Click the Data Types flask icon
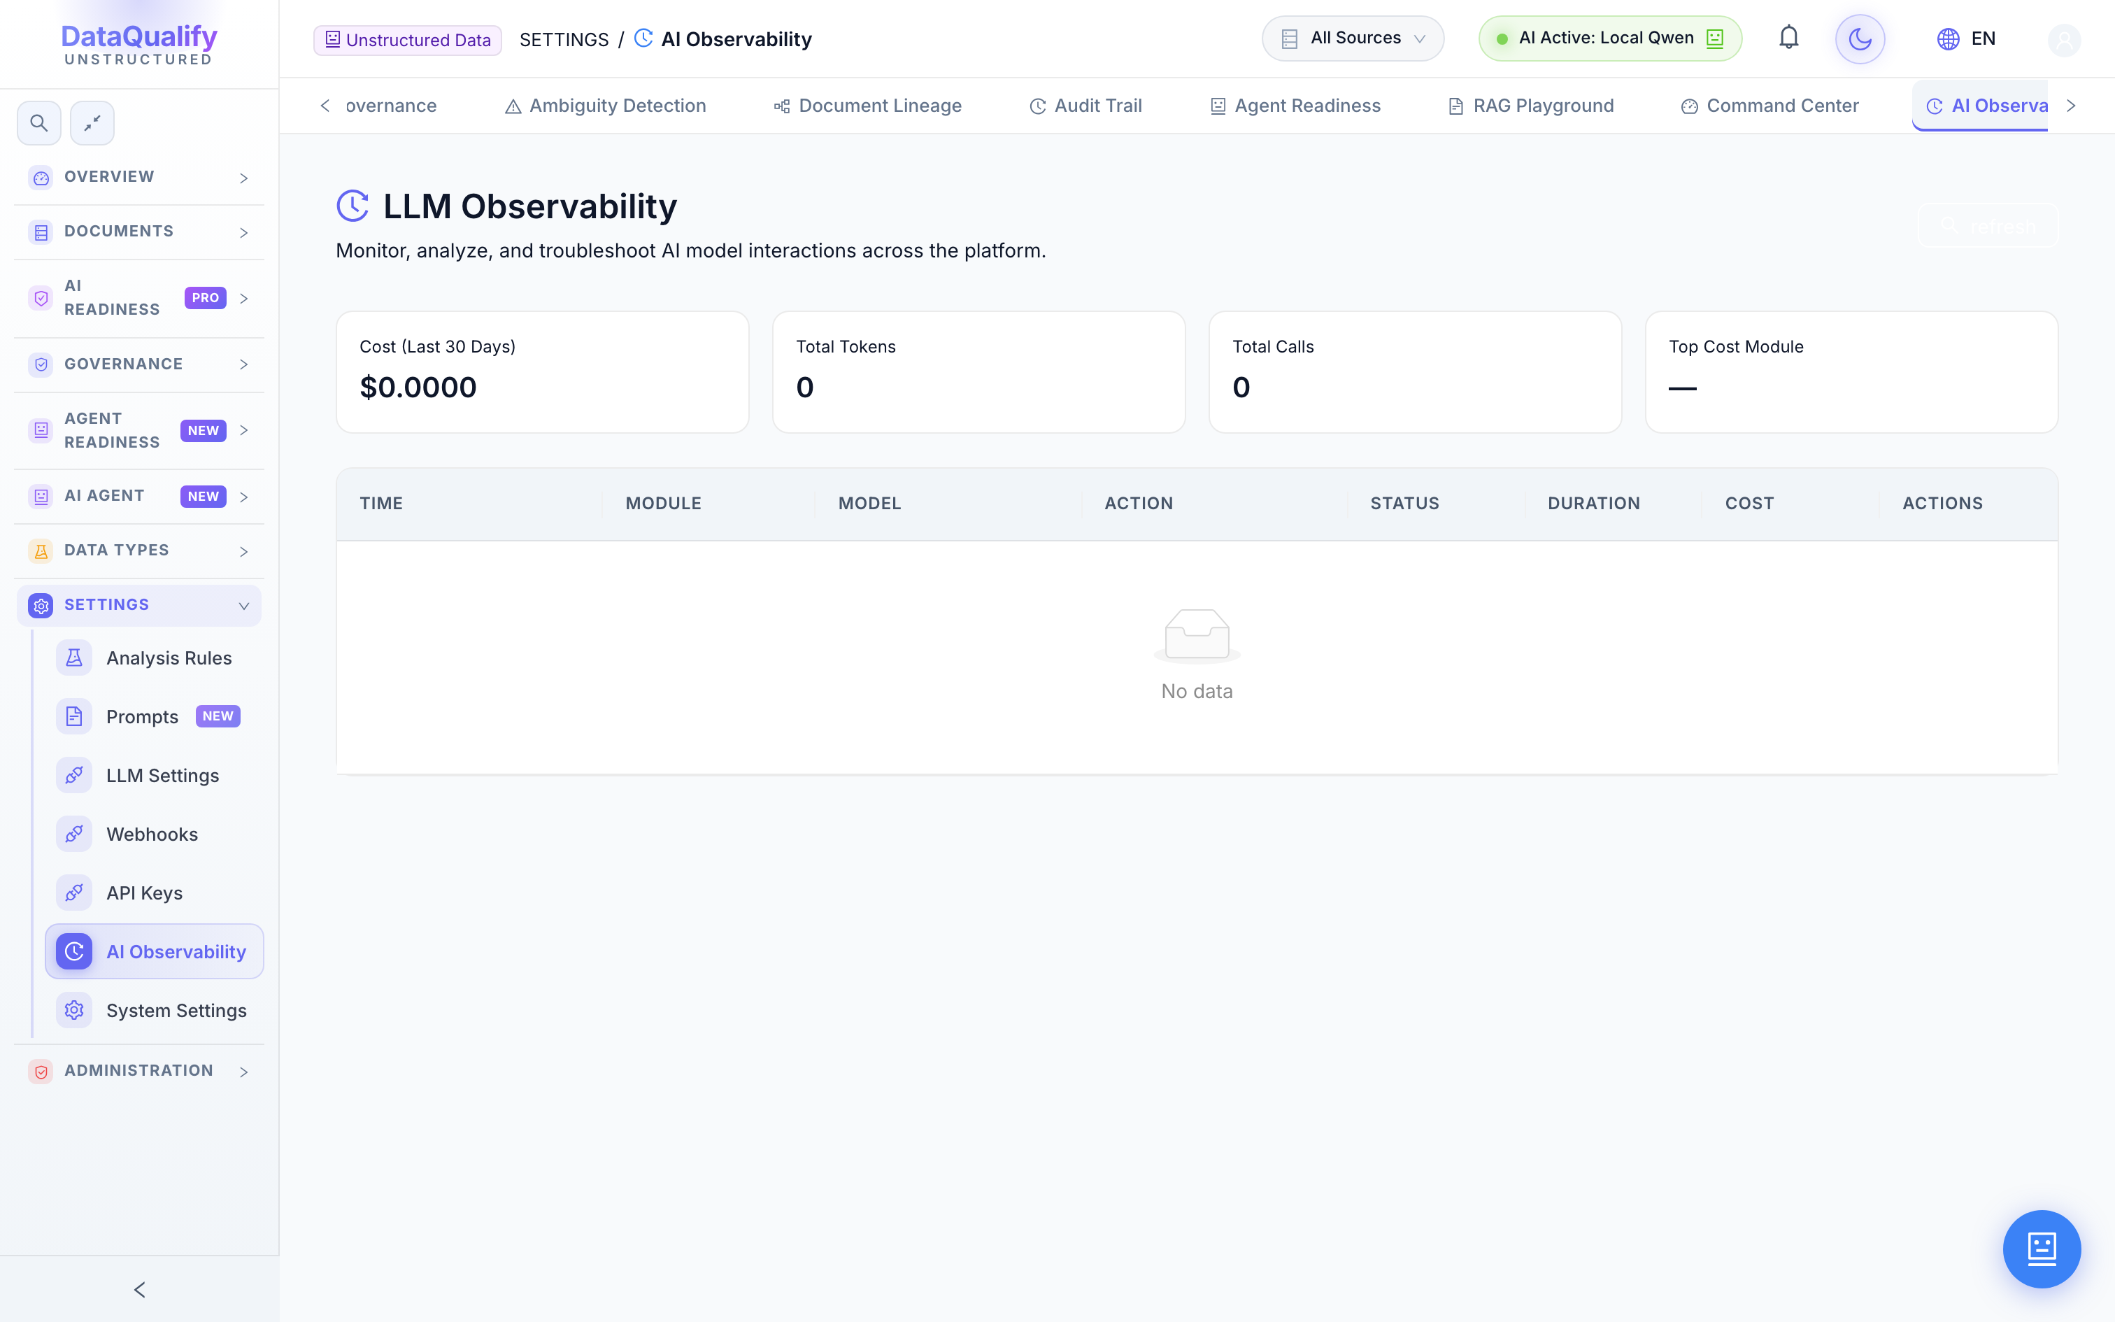This screenshot has width=2115, height=1322. (41, 551)
